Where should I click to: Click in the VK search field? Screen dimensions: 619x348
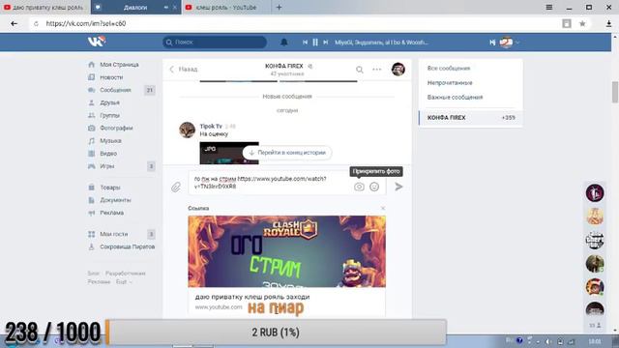[x=215, y=43]
